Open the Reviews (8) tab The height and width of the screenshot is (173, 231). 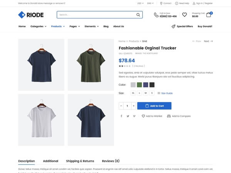(110, 161)
